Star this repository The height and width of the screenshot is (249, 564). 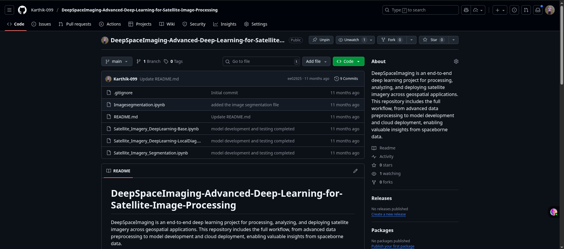(434, 40)
